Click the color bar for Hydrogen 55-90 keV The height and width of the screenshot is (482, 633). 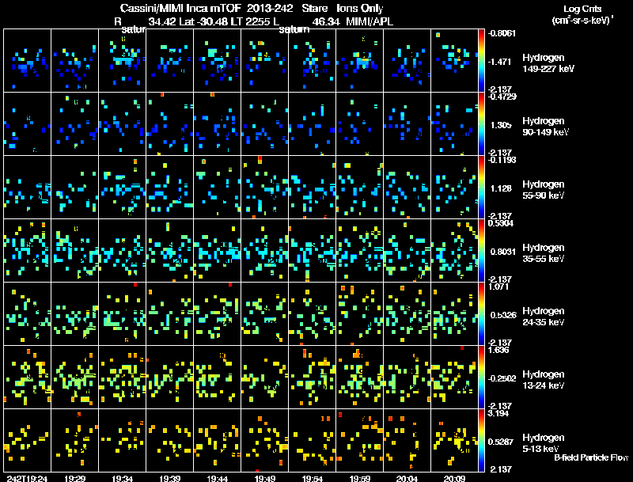(483, 187)
